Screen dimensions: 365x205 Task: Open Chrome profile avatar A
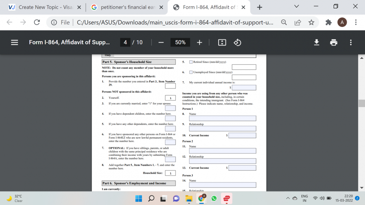[342, 22]
